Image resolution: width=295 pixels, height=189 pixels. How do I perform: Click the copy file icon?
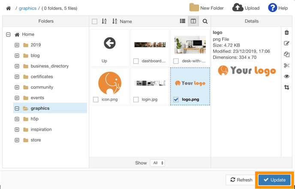[287, 55]
